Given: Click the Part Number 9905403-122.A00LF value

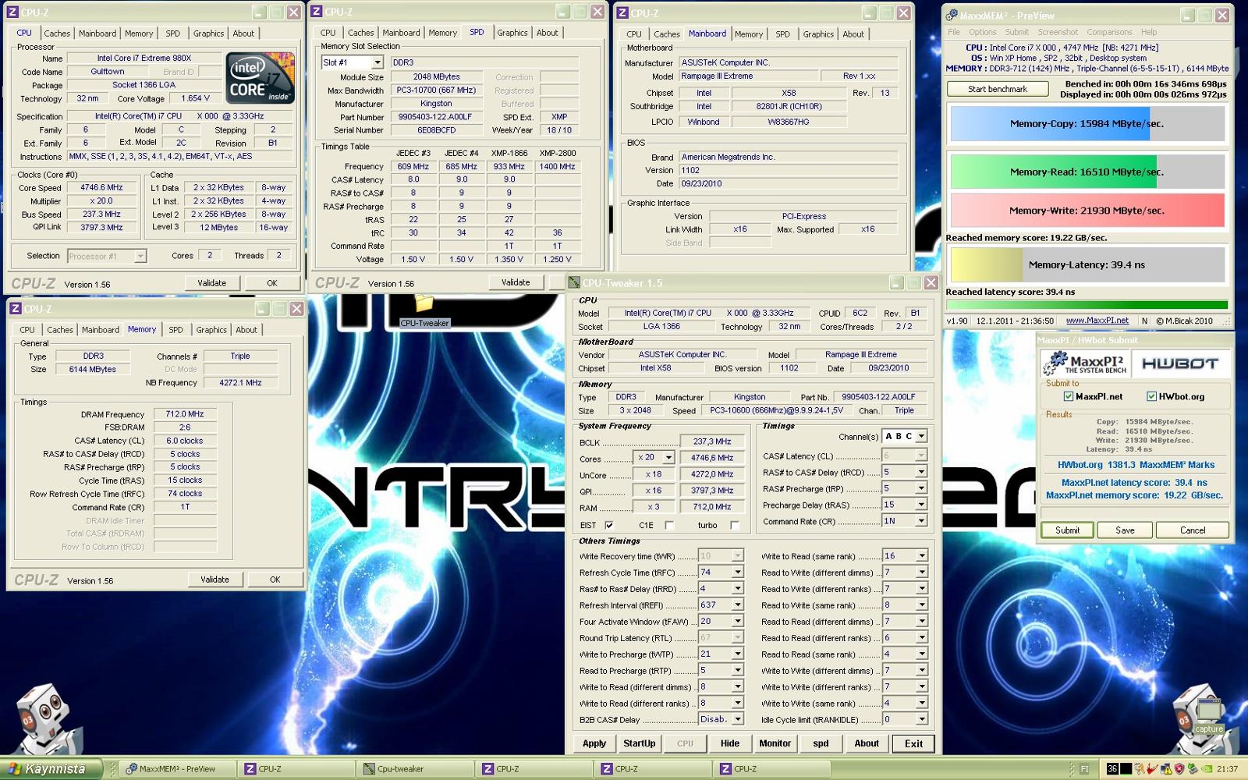Looking at the screenshot, I should (435, 117).
